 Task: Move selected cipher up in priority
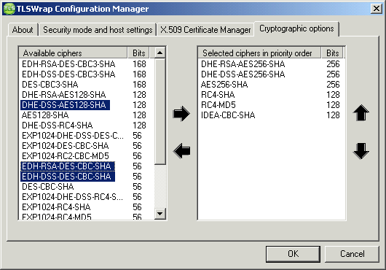361,112
